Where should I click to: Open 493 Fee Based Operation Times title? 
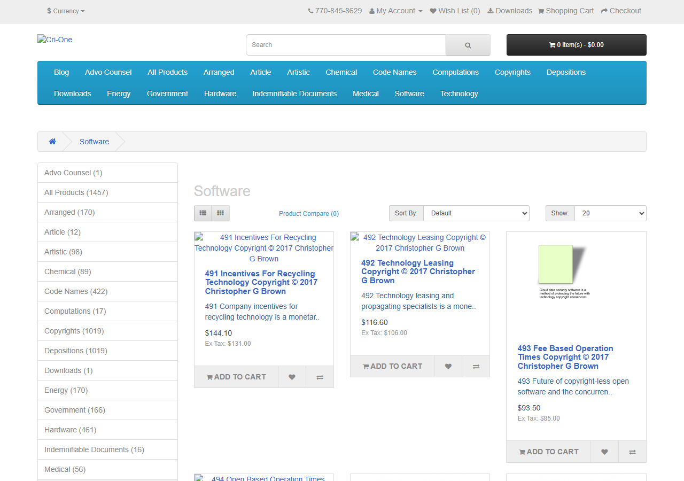pos(565,357)
